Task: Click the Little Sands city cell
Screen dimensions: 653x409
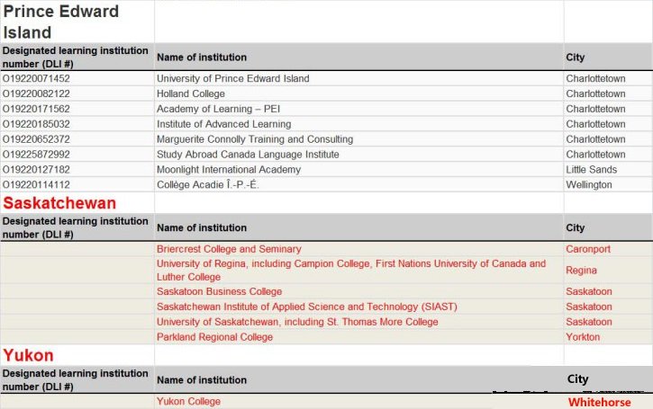Action: point(592,170)
